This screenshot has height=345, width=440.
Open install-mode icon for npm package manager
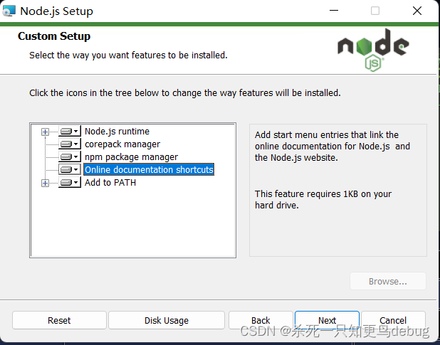70,156
